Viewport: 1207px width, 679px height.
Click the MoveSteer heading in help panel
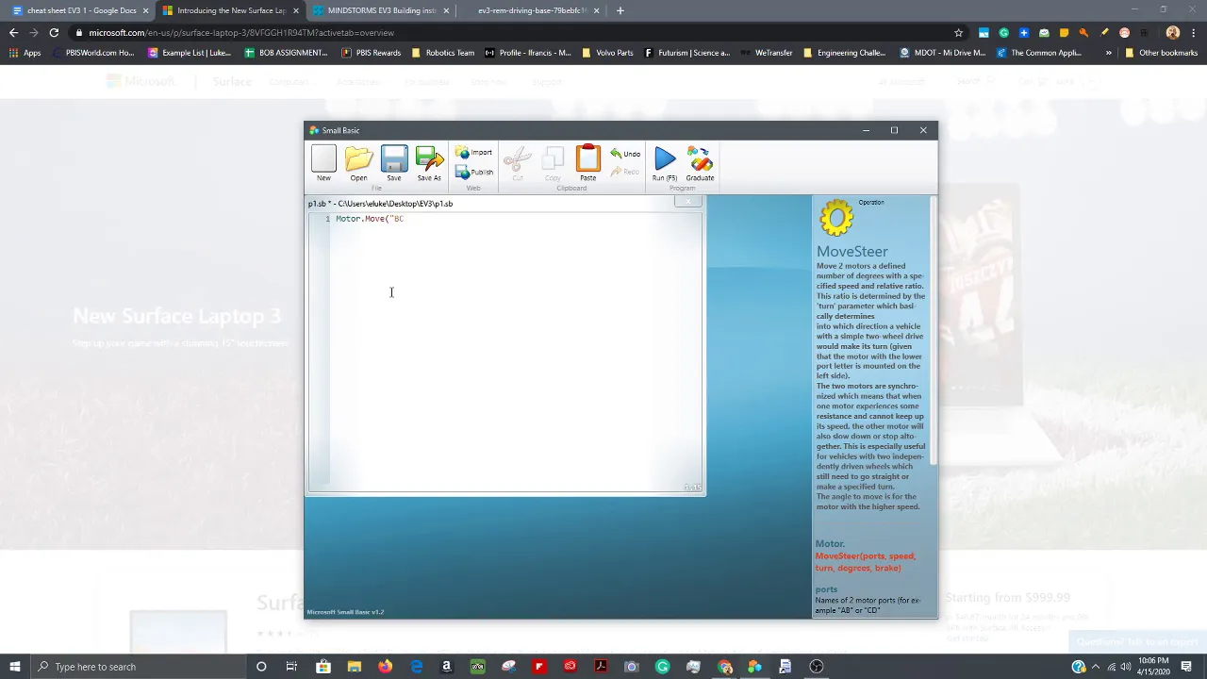pos(852,252)
